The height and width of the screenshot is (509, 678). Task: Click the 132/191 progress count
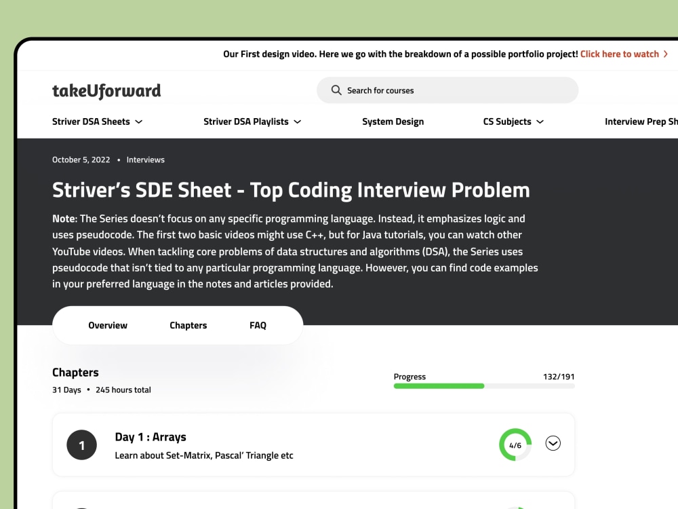(x=559, y=377)
